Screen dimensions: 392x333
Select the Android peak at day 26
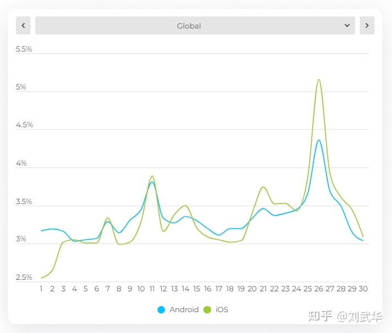coord(319,140)
